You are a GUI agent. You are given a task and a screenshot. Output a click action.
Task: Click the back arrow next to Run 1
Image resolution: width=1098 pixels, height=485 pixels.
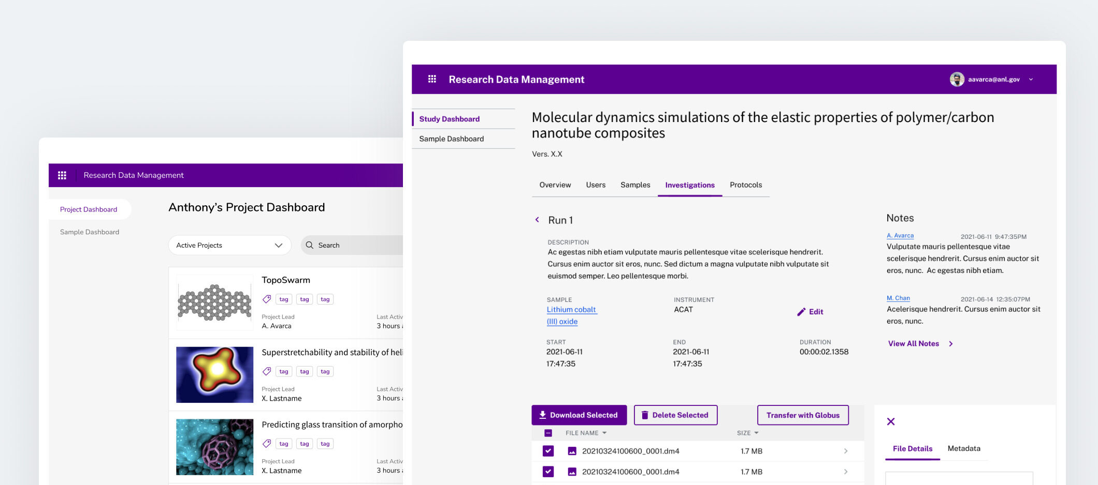tap(537, 220)
